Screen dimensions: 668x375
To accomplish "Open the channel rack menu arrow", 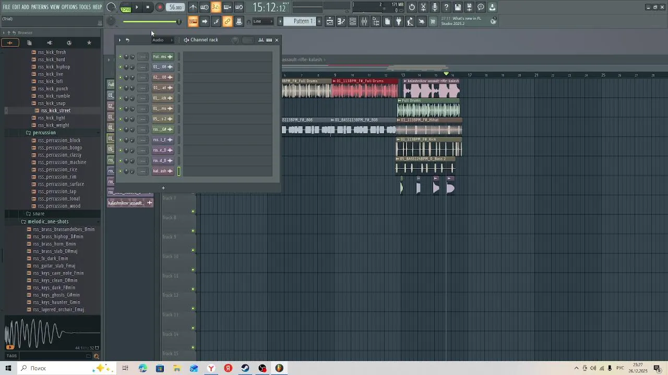I will 120,40.
